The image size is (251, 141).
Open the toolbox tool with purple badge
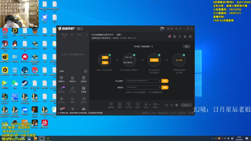point(61,90)
